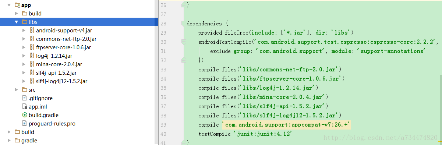
Task: Select slf4j-api-1.5.2.jar in the tree
Action: coord(56,73)
